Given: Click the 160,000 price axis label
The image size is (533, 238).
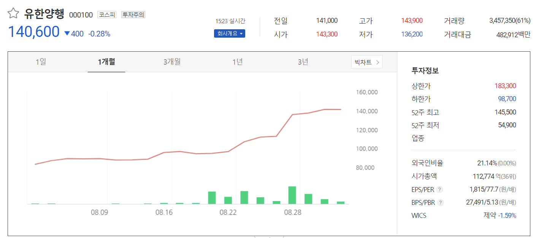Looking at the screenshot, I should (x=367, y=92).
